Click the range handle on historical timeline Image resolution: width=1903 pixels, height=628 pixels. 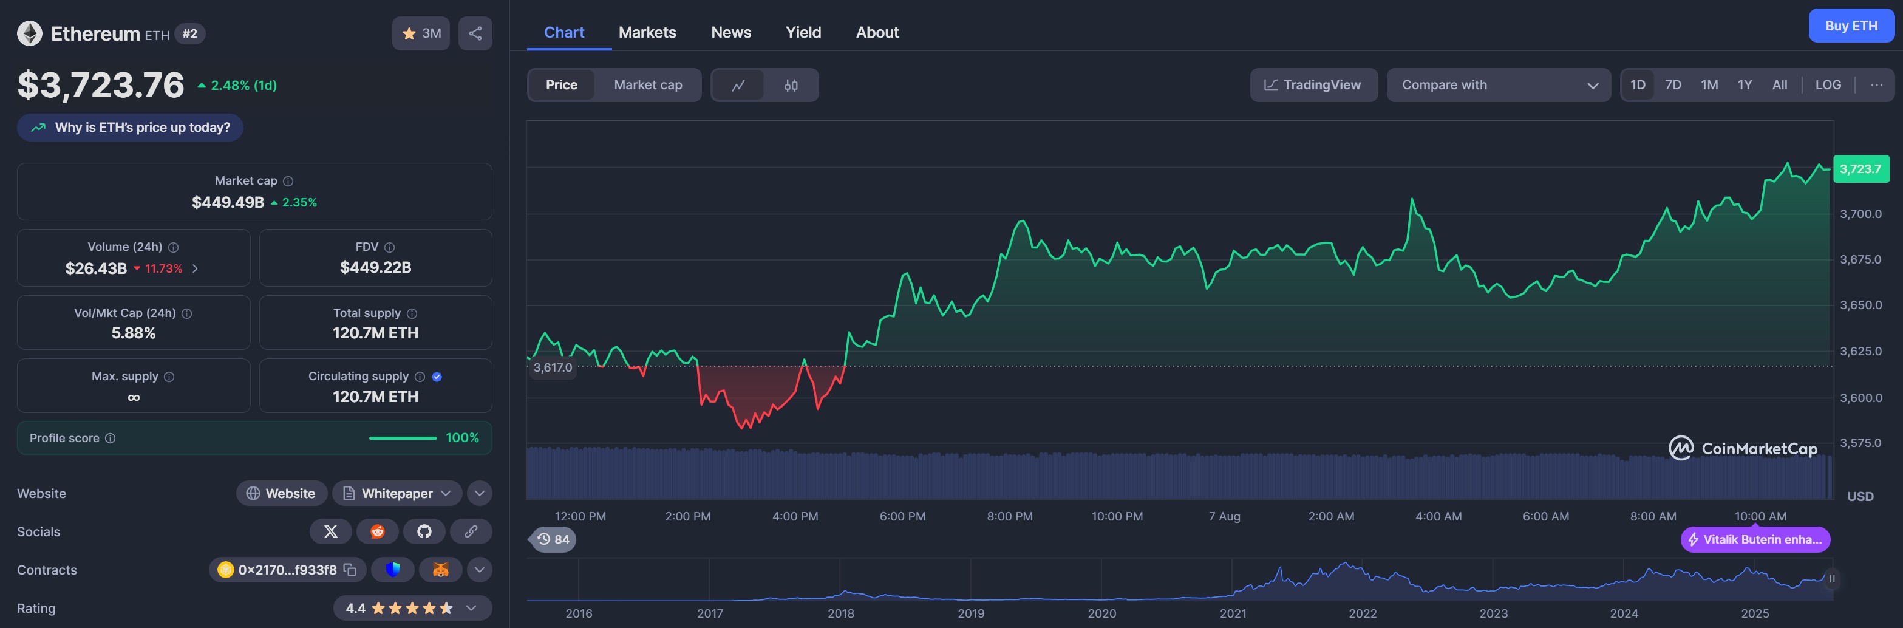[1831, 578]
